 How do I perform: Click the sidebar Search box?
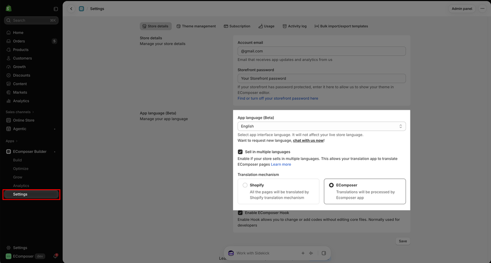pyautogui.click(x=31, y=20)
